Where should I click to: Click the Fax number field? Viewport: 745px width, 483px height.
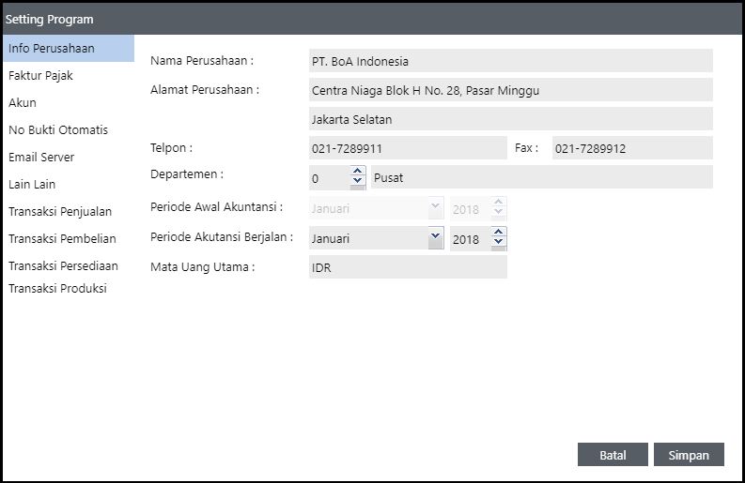pos(631,148)
